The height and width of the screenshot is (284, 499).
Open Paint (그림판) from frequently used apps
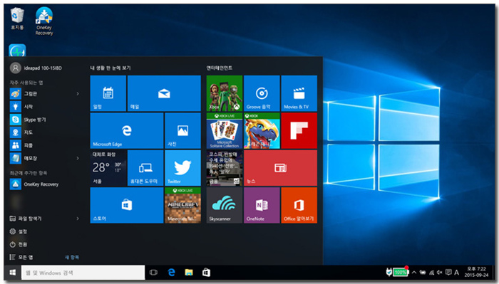(x=44, y=94)
